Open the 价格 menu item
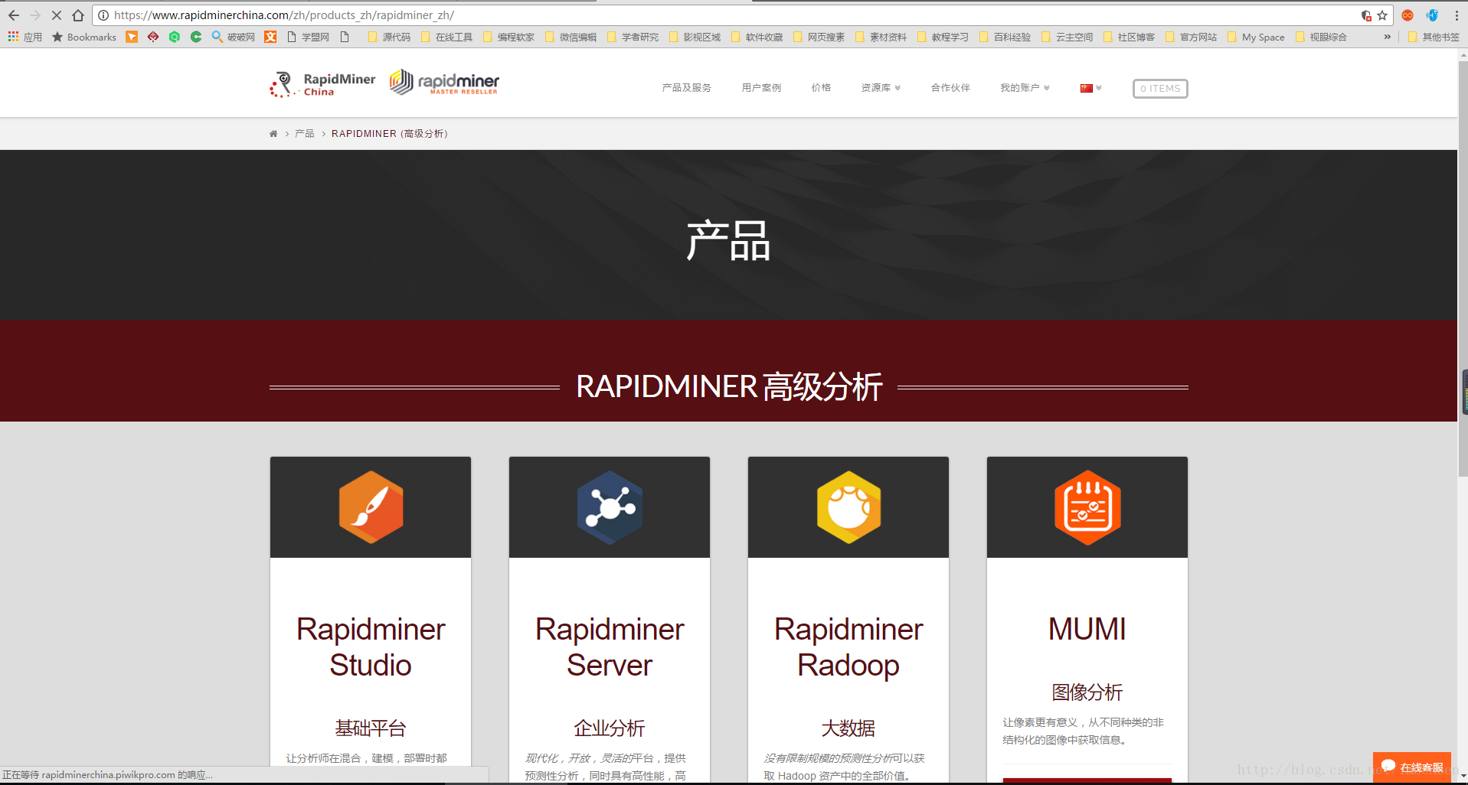This screenshot has height=785, width=1468. point(821,88)
